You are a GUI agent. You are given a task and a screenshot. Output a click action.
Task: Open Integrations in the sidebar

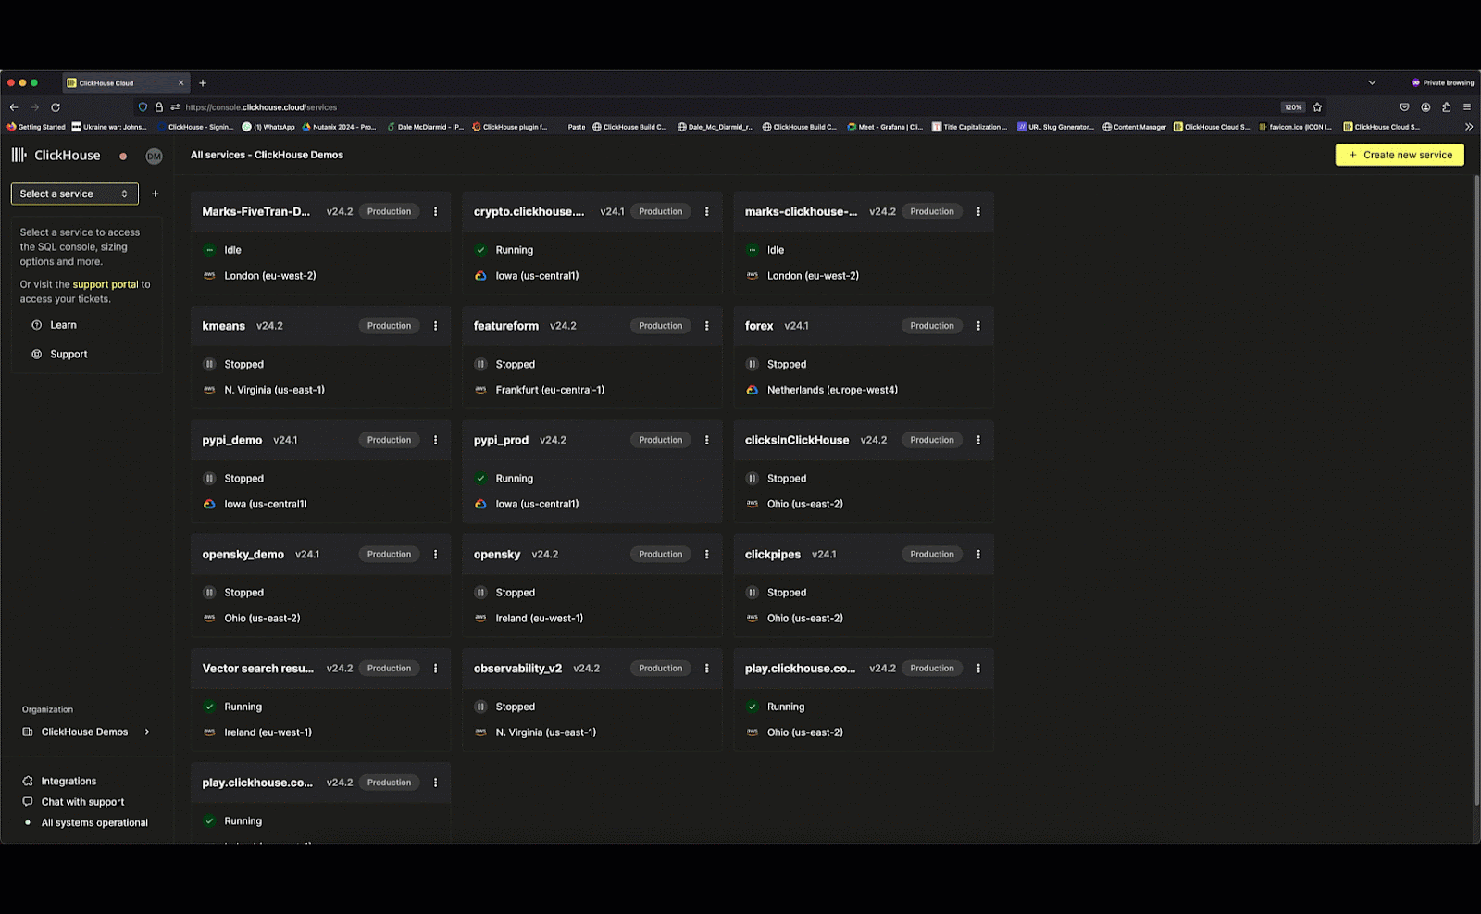68,782
